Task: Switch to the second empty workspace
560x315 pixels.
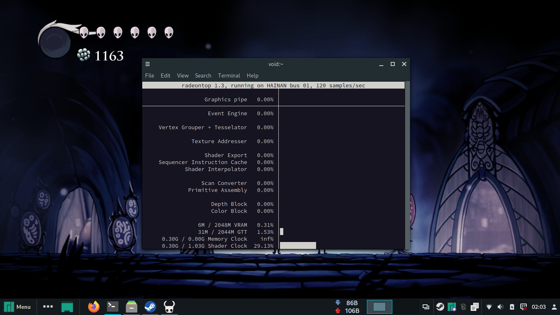Action: pyautogui.click(x=406, y=307)
